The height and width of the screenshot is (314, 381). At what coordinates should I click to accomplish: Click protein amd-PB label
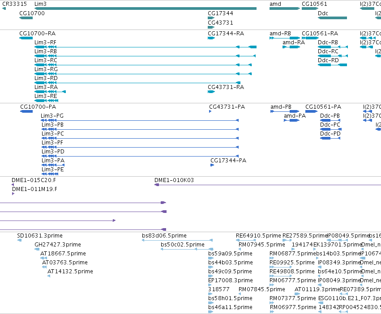tap(281, 107)
